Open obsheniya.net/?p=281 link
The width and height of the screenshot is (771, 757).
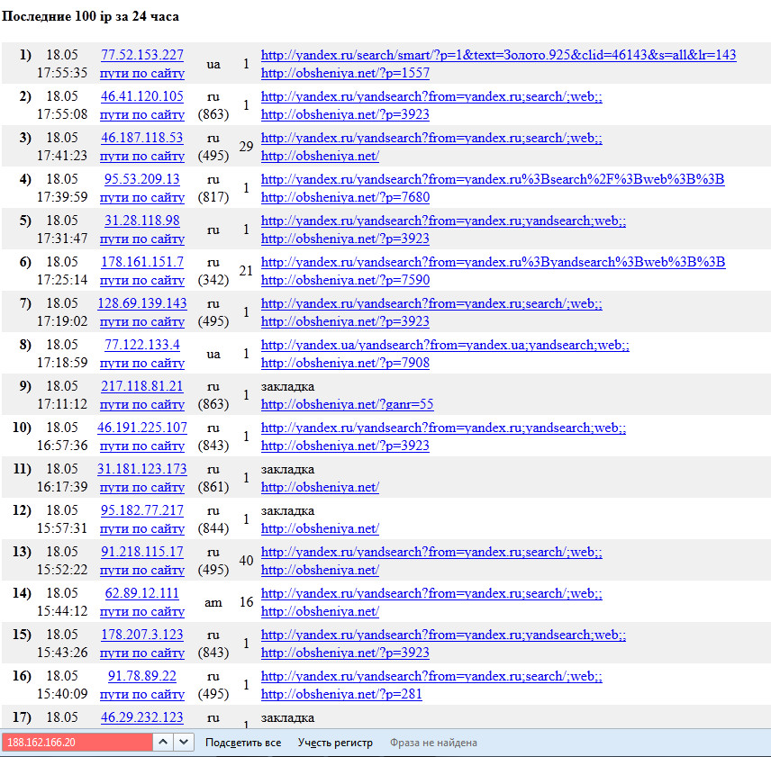(341, 694)
